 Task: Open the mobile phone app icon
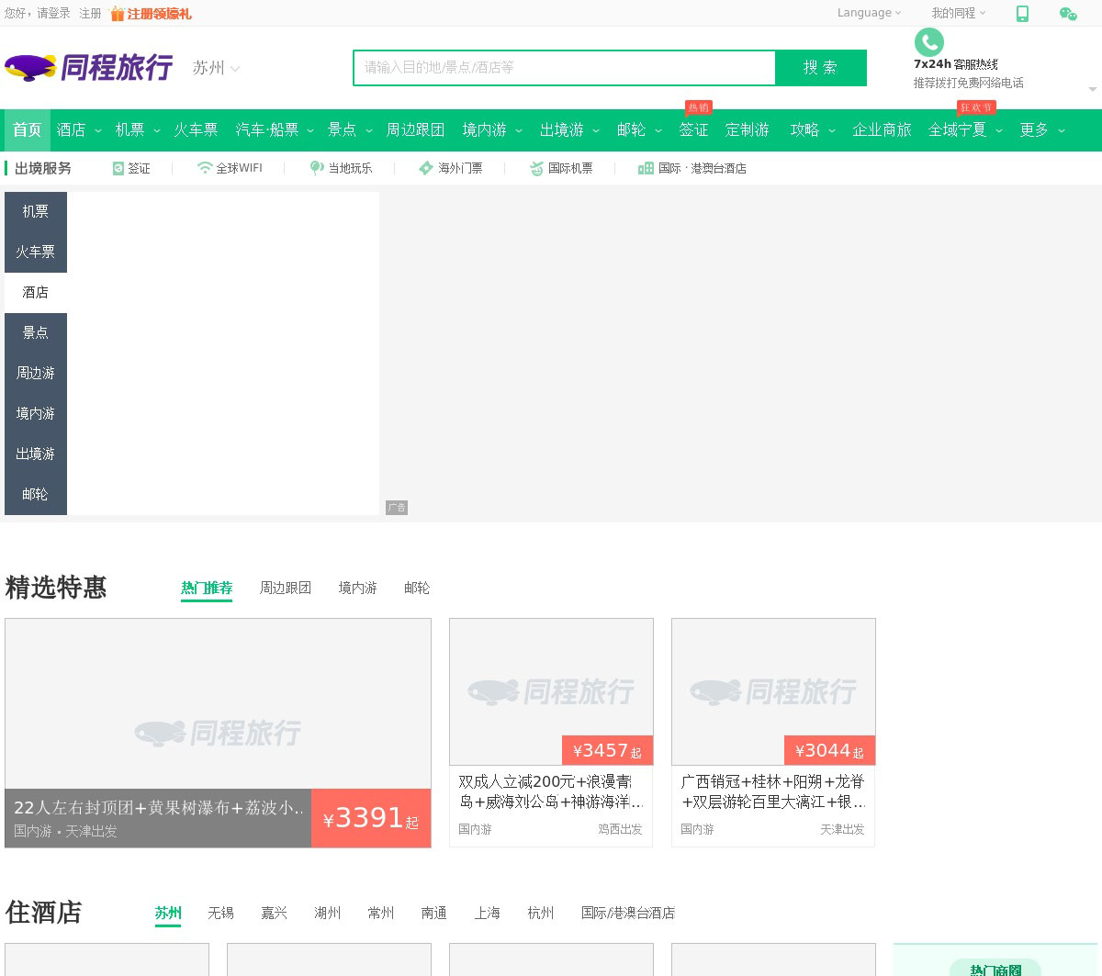click(1022, 14)
